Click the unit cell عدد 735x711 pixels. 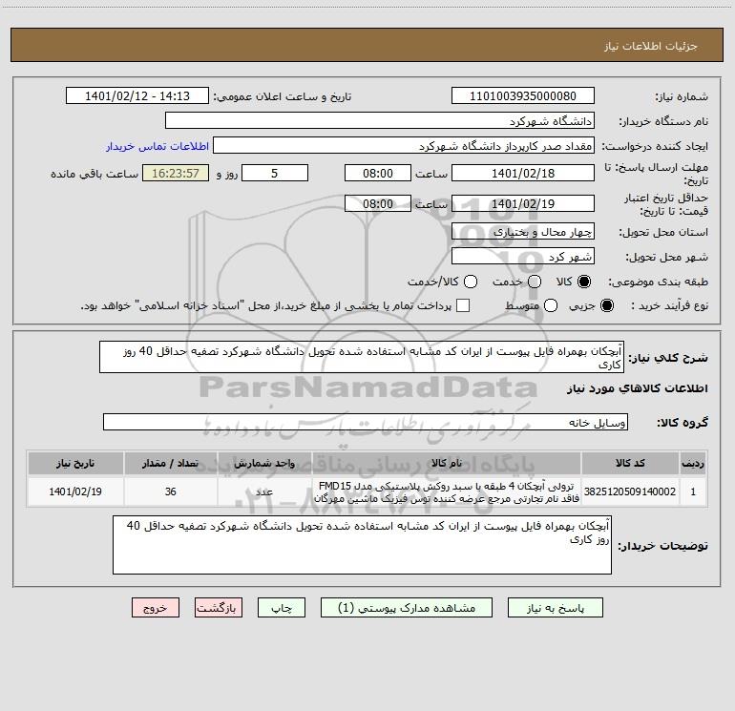pos(264,491)
